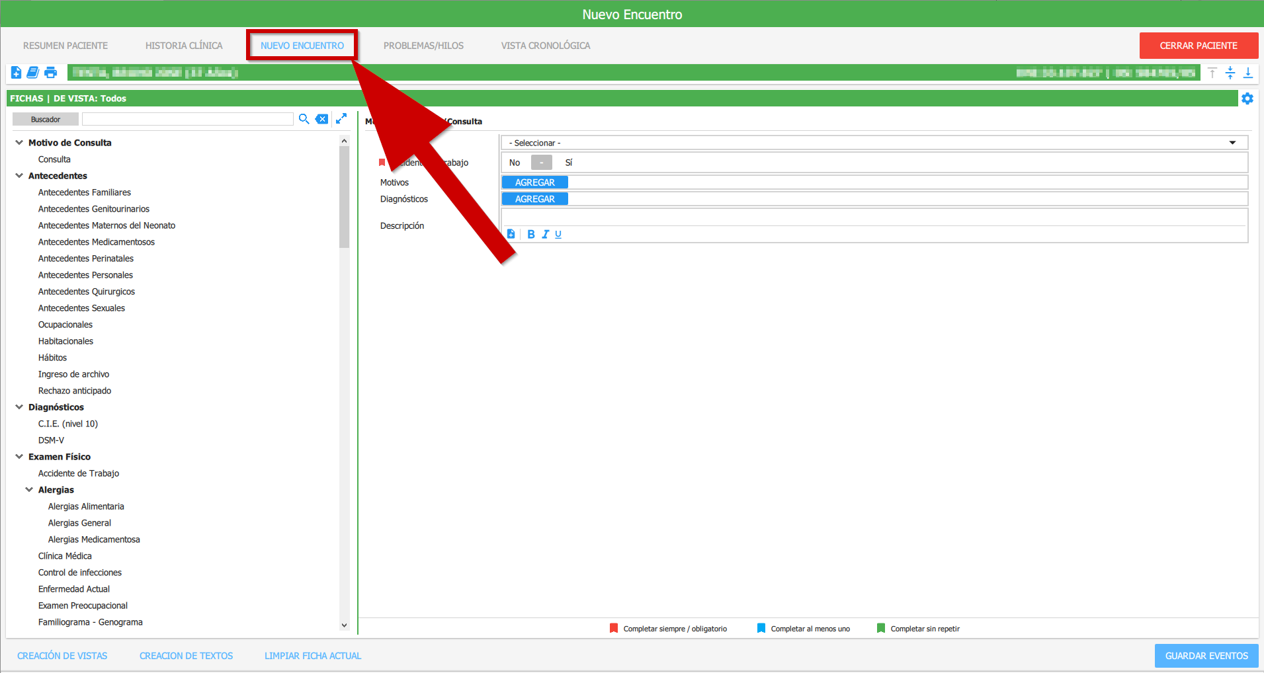Apply bold formatting in Descripción editor
The image size is (1264, 673).
click(530, 234)
